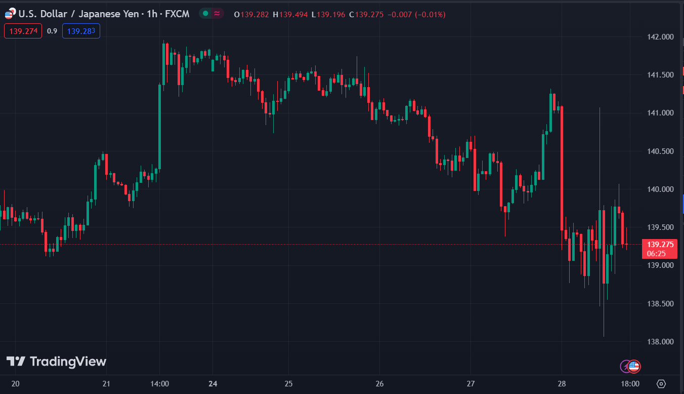Screen dimensions: 684x394
Task: Click the 14:00 time axis label
Action: pos(159,383)
